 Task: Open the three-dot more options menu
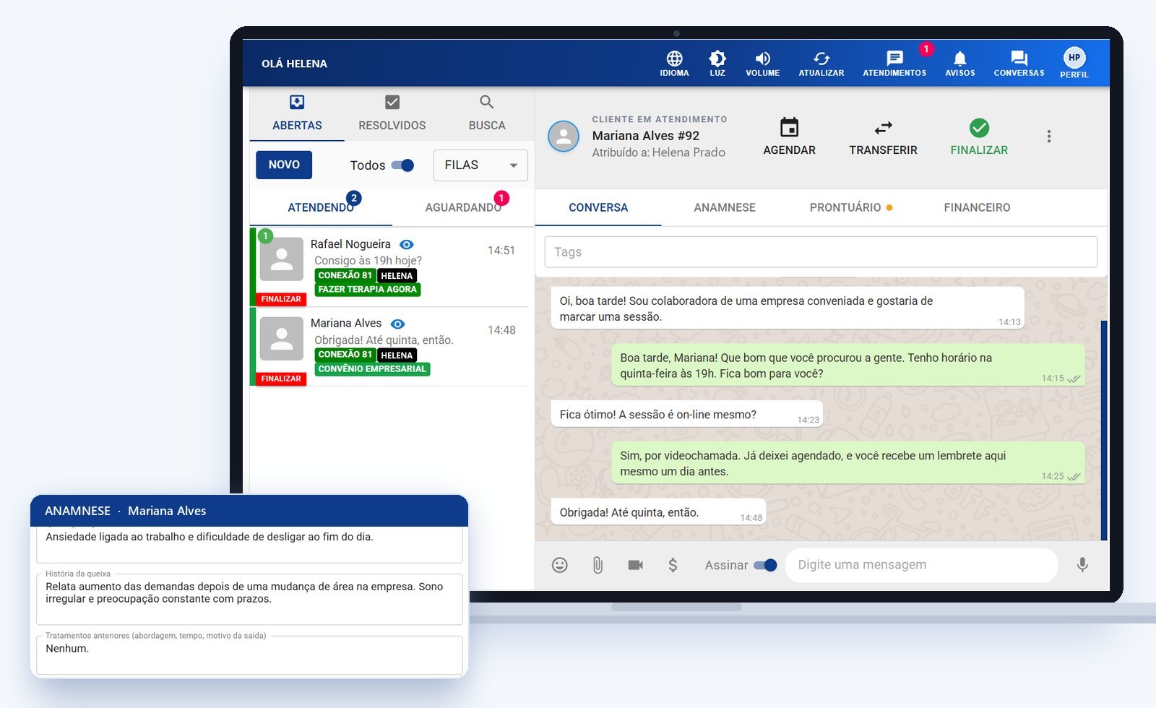pyautogui.click(x=1049, y=137)
